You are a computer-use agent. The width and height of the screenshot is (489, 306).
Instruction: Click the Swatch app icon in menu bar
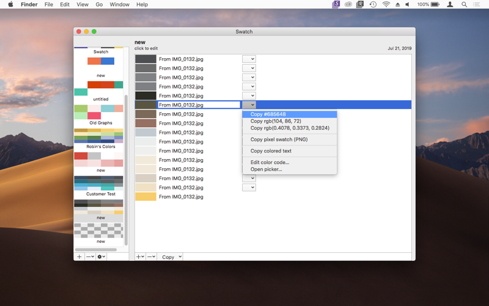click(x=336, y=4)
